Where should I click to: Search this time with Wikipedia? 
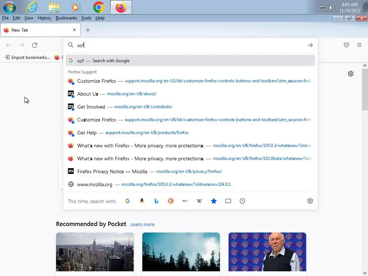tap(199, 201)
